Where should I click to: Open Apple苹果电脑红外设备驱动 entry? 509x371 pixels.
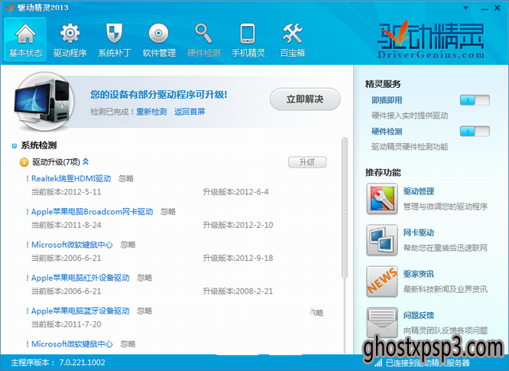tap(80, 278)
